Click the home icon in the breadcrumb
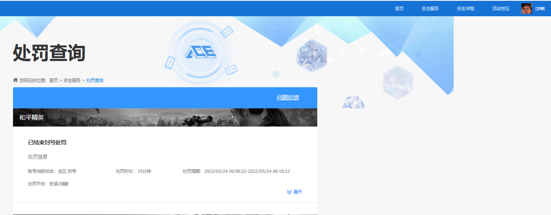This screenshot has height=215, width=551. coord(15,80)
